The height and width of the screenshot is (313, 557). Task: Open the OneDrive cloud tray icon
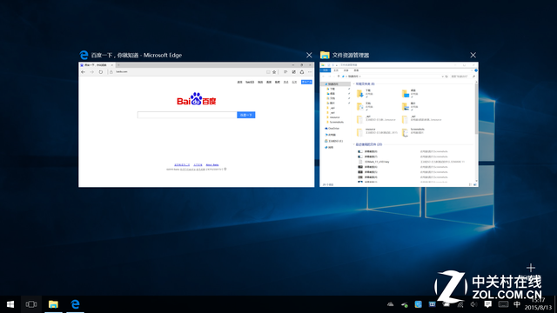[391, 304]
